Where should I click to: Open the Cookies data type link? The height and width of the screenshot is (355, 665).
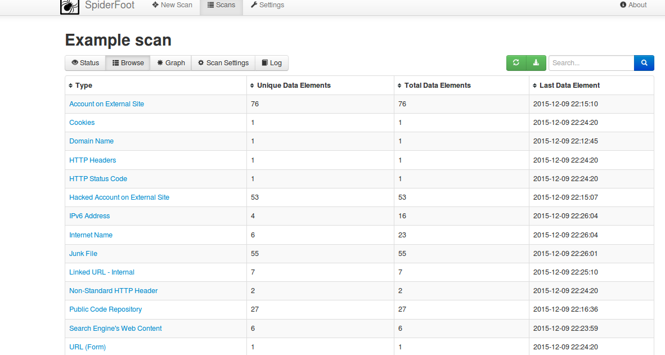coord(82,123)
